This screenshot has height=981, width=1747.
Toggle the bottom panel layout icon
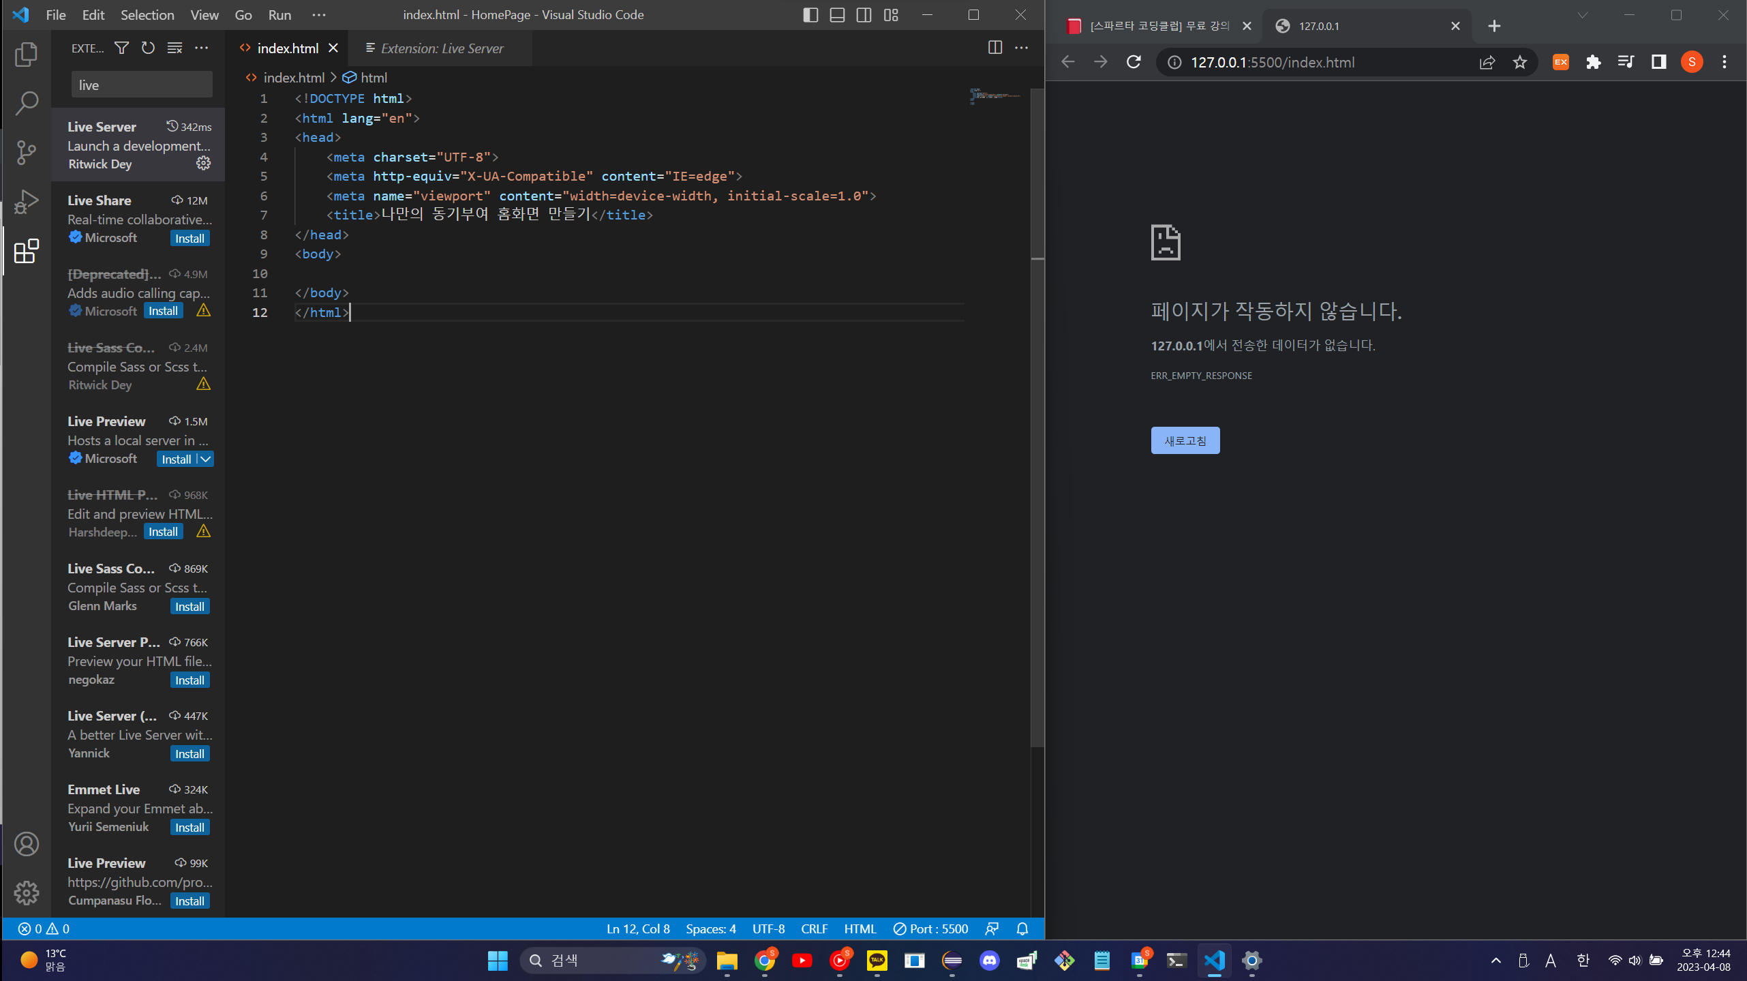click(x=837, y=15)
